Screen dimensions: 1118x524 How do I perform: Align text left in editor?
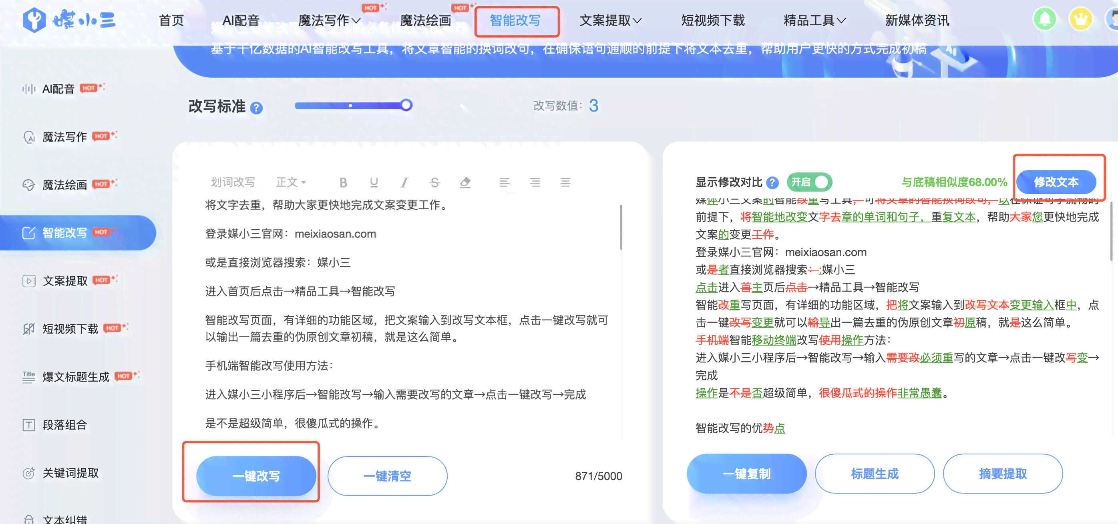pyautogui.click(x=504, y=182)
